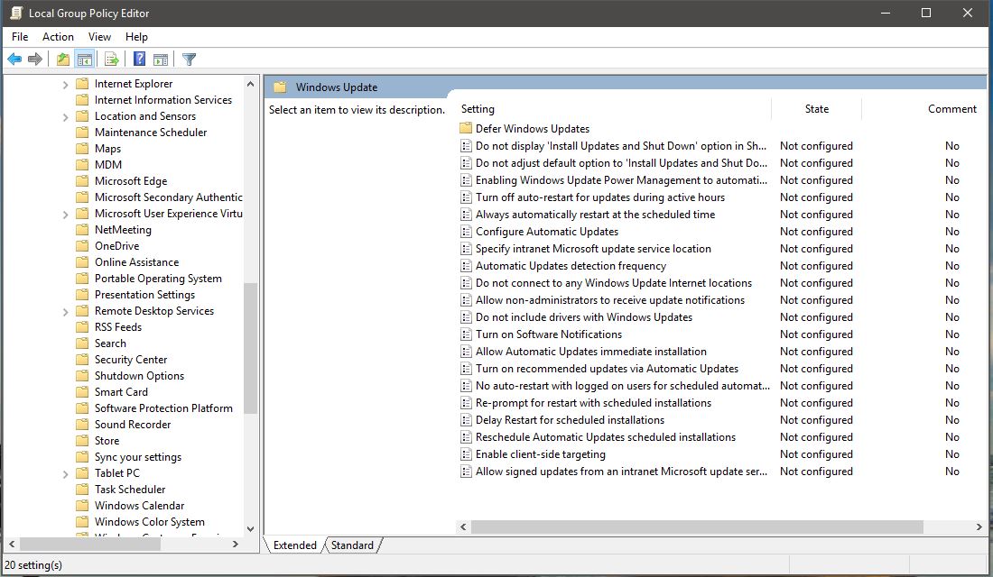
Task: Select 'Re-prompt for restart with scheduled installations'
Action: pos(593,403)
